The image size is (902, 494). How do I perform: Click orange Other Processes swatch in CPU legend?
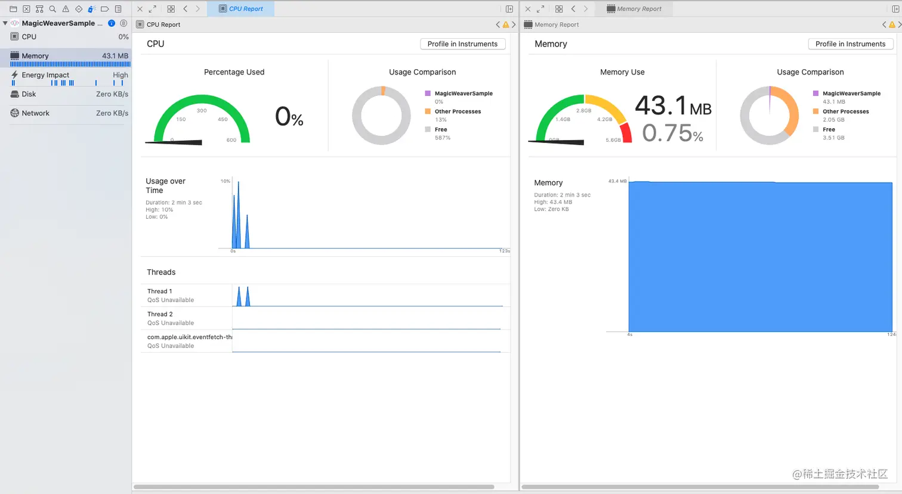pyautogui.click(x=428, y=111)
